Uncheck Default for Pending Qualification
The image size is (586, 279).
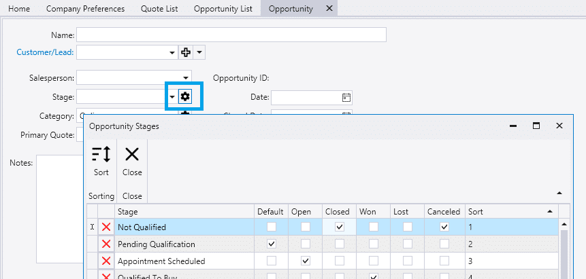point(272,244)
